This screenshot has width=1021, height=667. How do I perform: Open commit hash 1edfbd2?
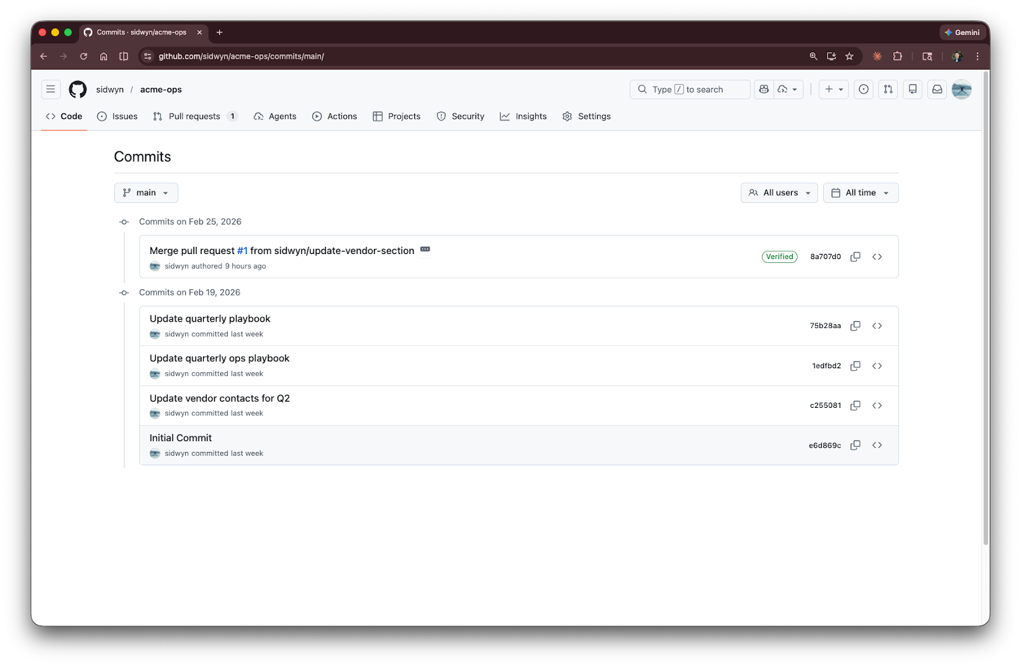826,366
